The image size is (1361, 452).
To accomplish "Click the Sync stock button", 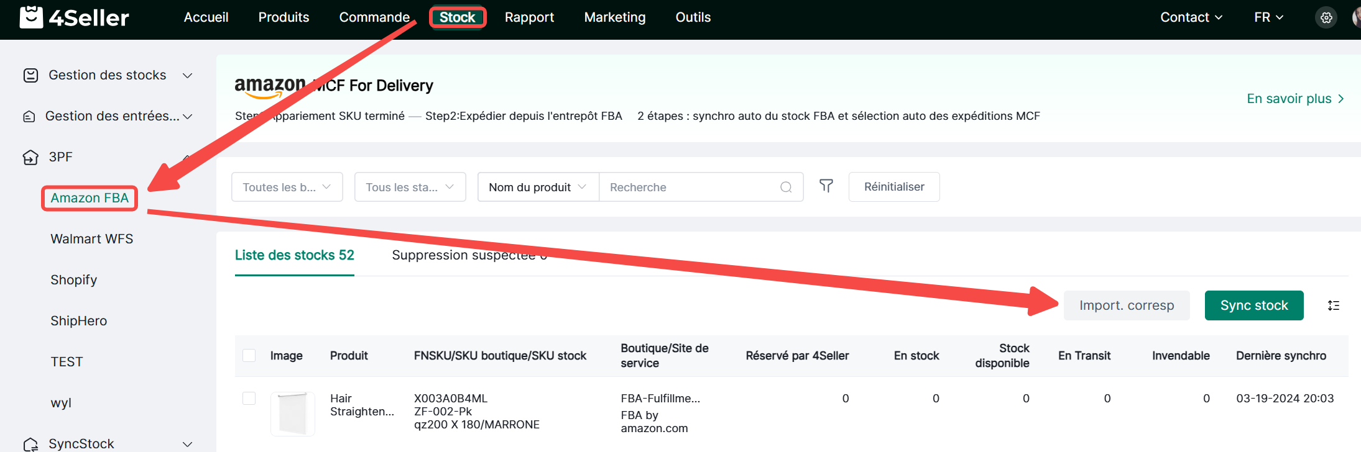I will [x=1253, y=305].
